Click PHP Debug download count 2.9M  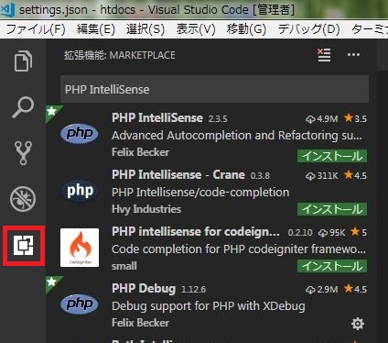point(322,289)
